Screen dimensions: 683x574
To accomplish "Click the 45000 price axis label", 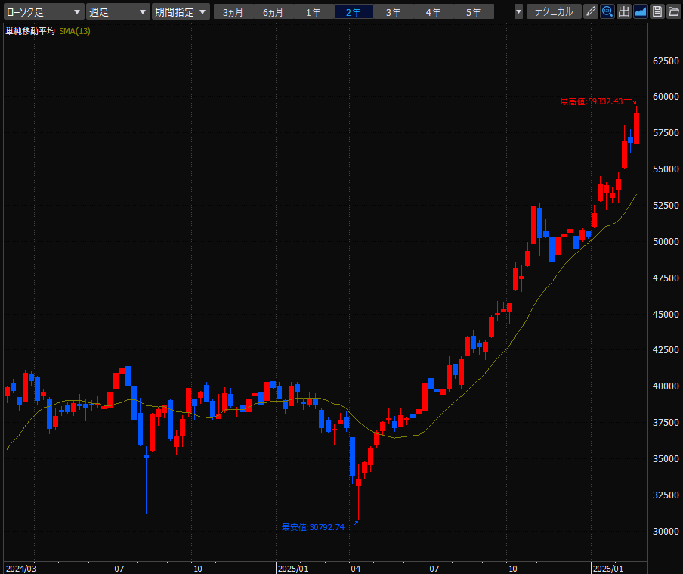I will pyautogui.click(x=666, y=314).
